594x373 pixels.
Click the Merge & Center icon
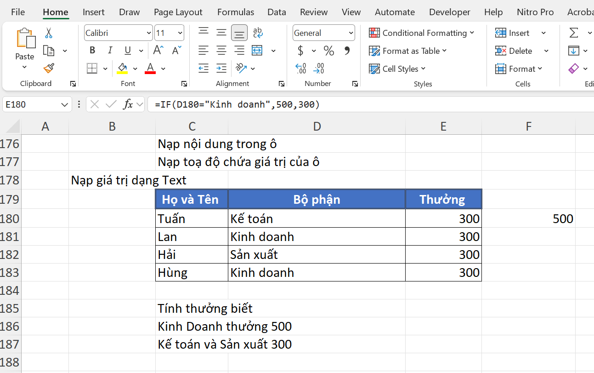(x=257, y=51)
